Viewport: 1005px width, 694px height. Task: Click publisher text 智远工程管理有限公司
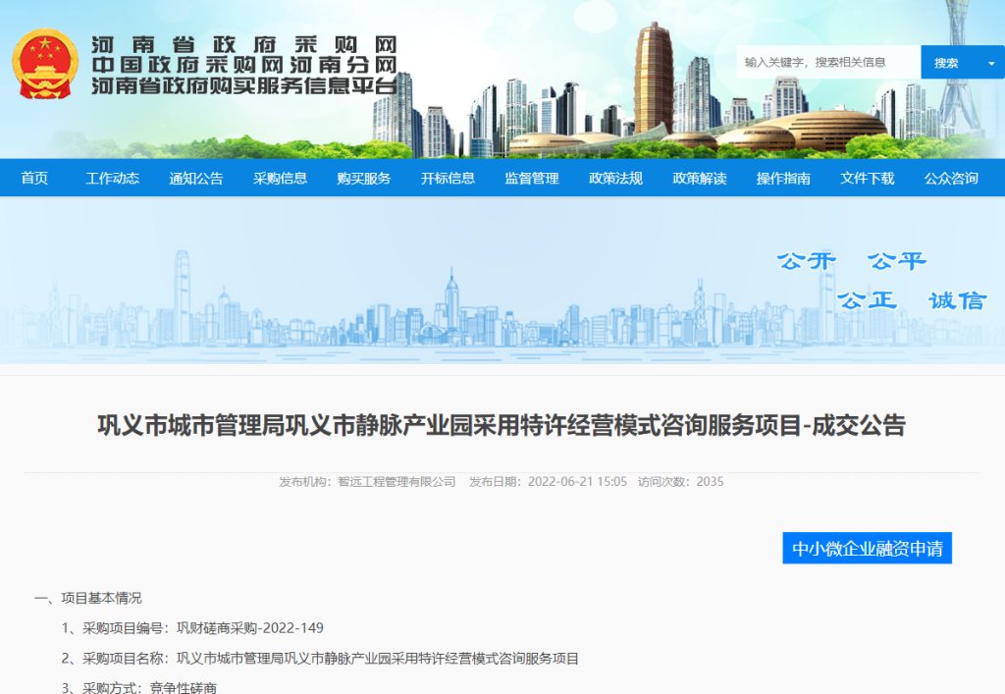pyautogui.click(x=397, y=482)
